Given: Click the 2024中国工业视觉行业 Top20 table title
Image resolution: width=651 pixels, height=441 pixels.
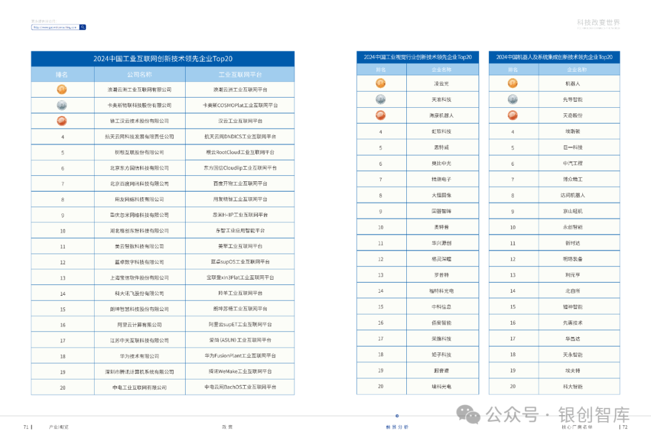Looking at the screenshot, I should pos(418,57).
